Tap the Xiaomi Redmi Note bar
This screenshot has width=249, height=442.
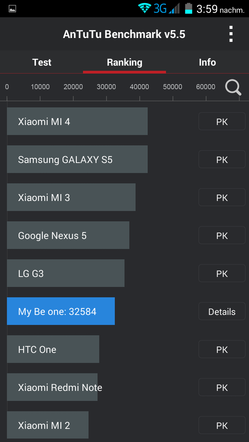tap(52, 387)
